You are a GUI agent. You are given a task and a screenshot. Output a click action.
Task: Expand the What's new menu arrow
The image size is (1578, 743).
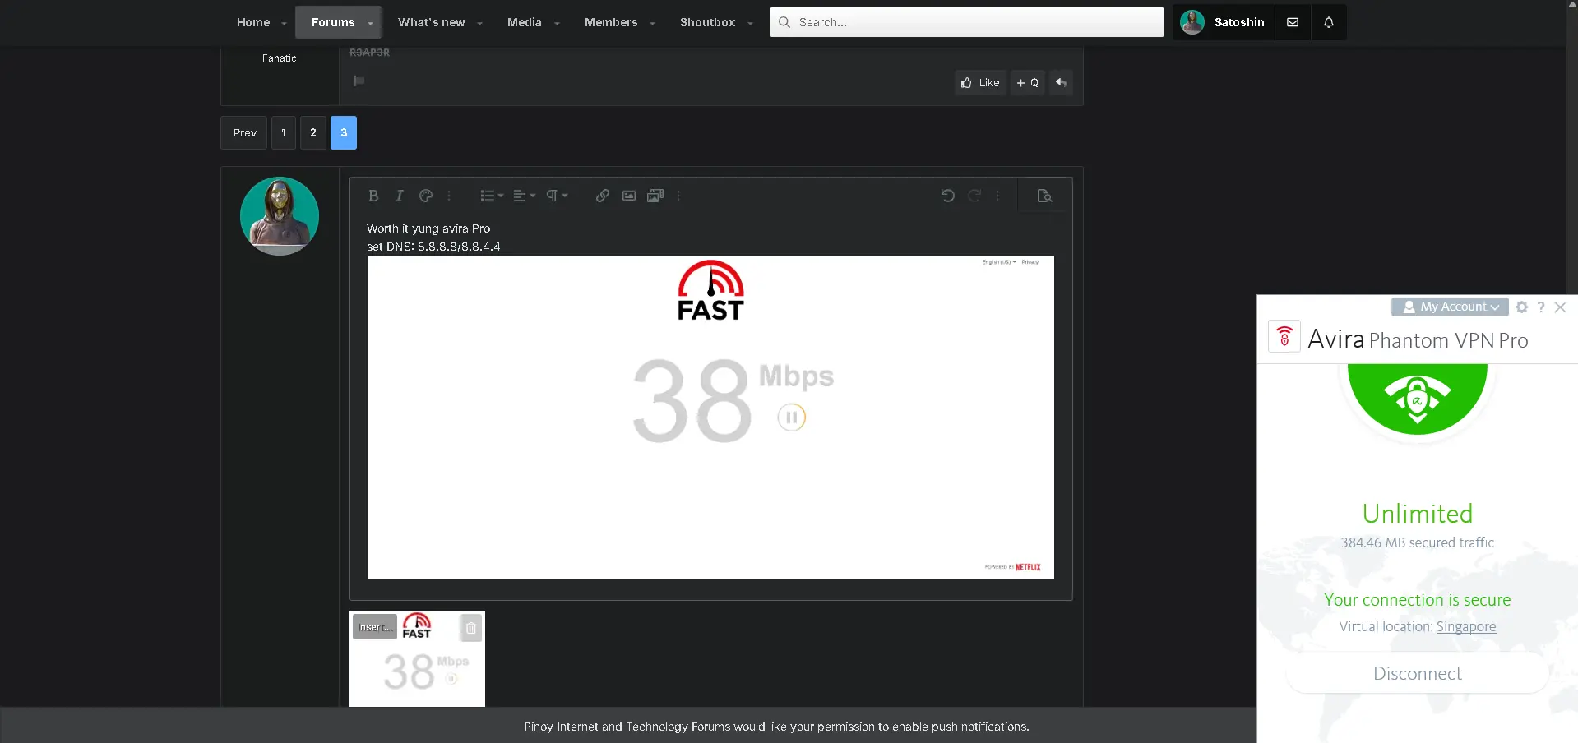480,23
